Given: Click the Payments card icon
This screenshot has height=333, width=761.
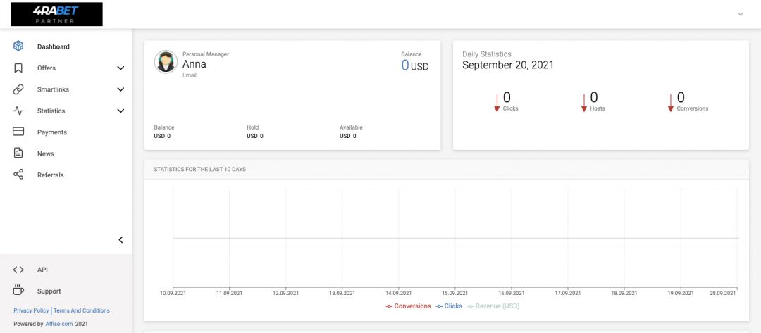Looking at the screenshot, I should (x=18, y=132).
